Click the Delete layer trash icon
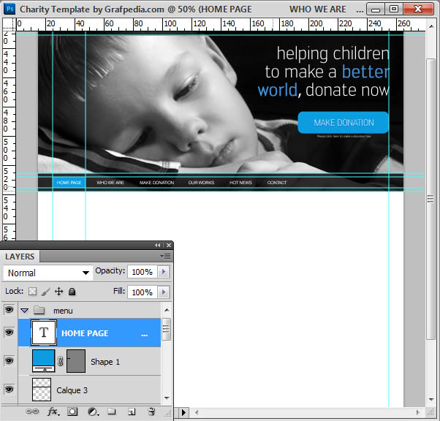Viewport: 440px width, 421px height. click(x=151, y=411)
